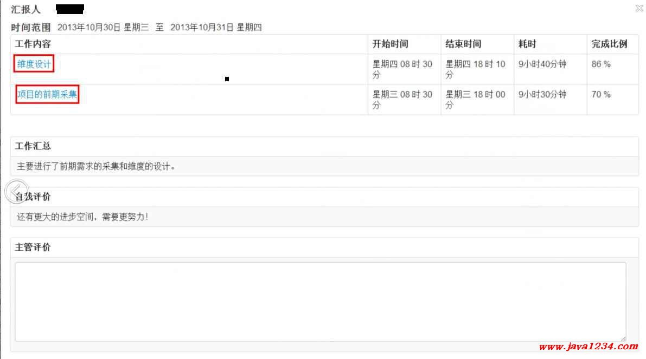Click the circular back arrow icon
The image size is (646, 359).
click(17, 191)
